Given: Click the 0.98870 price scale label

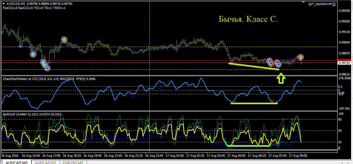Looking at the screenshot, I should pos(344,53).
